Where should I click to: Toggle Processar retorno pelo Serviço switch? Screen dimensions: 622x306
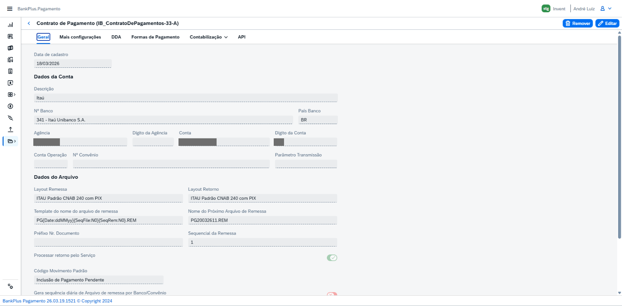332,258
